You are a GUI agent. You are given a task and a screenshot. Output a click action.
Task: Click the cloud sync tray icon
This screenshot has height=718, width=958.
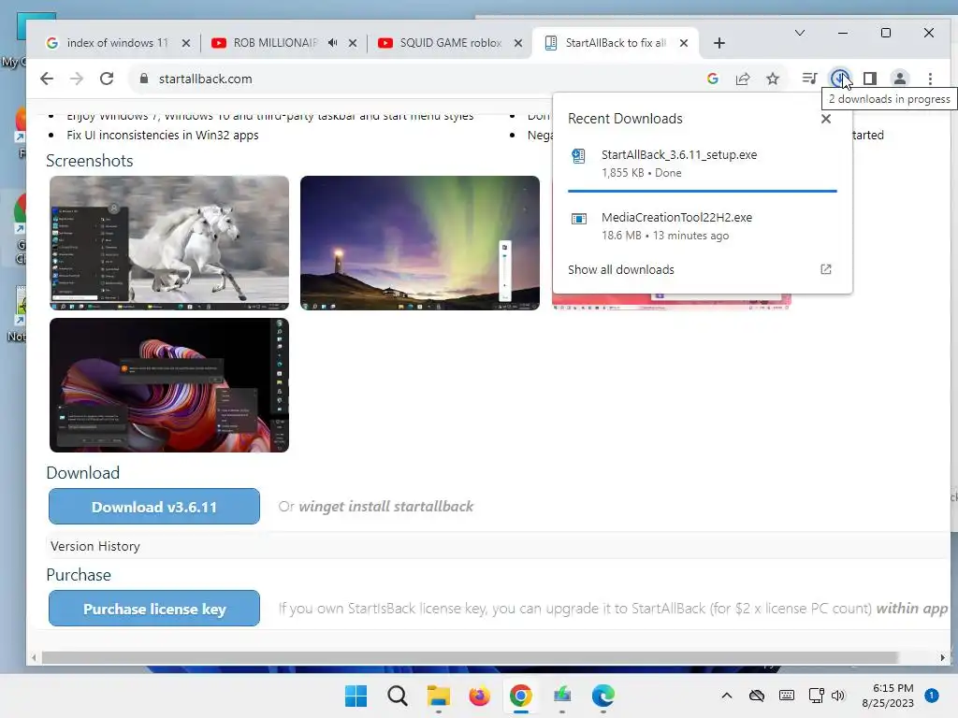(756, 696)
